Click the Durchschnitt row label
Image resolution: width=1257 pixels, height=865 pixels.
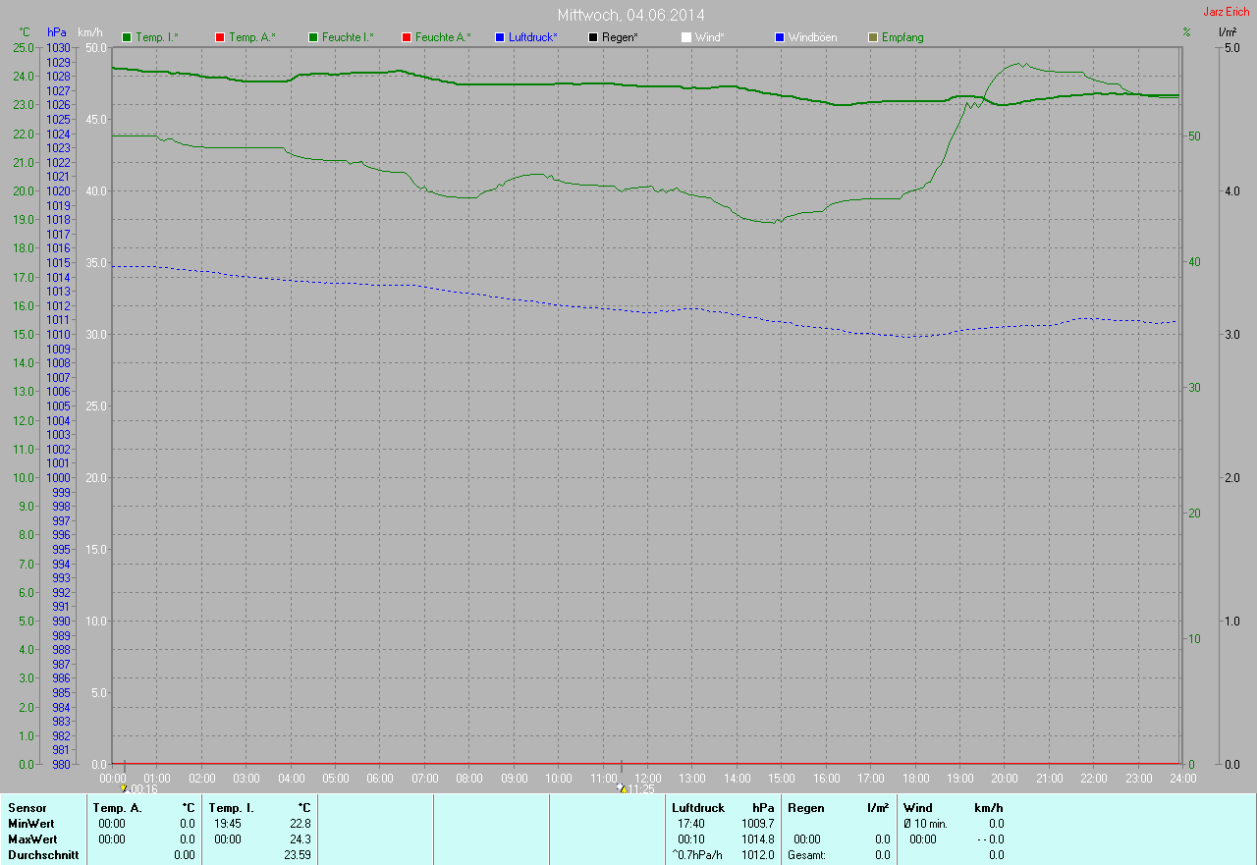(x=43, y=855)
